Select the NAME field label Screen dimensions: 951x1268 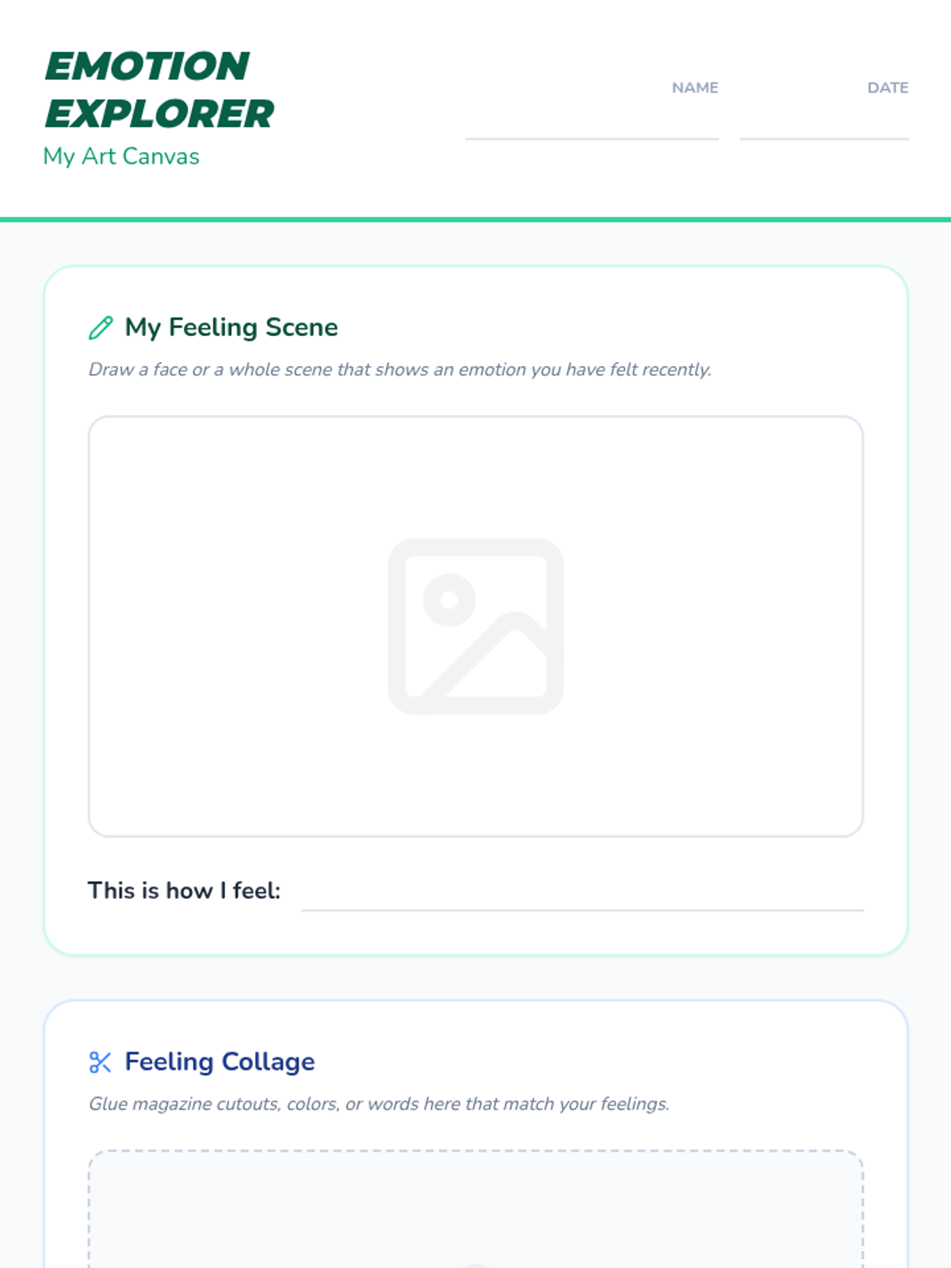click(x=695, y=88)
